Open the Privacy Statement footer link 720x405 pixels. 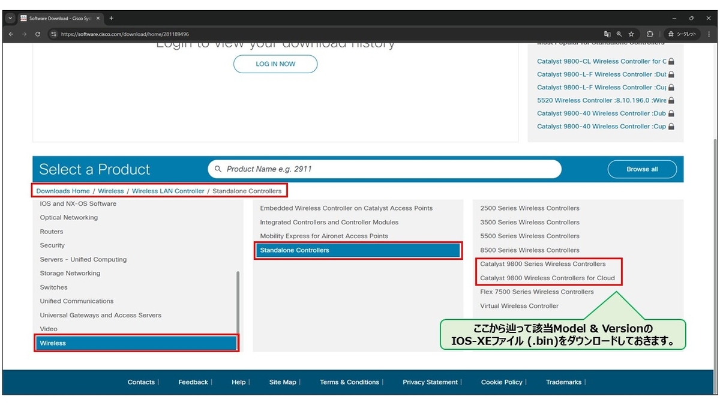click(x=430, y=382)
